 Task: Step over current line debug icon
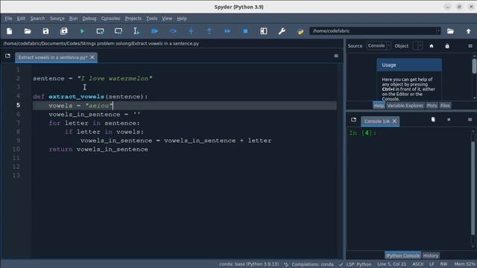[173, 31]
